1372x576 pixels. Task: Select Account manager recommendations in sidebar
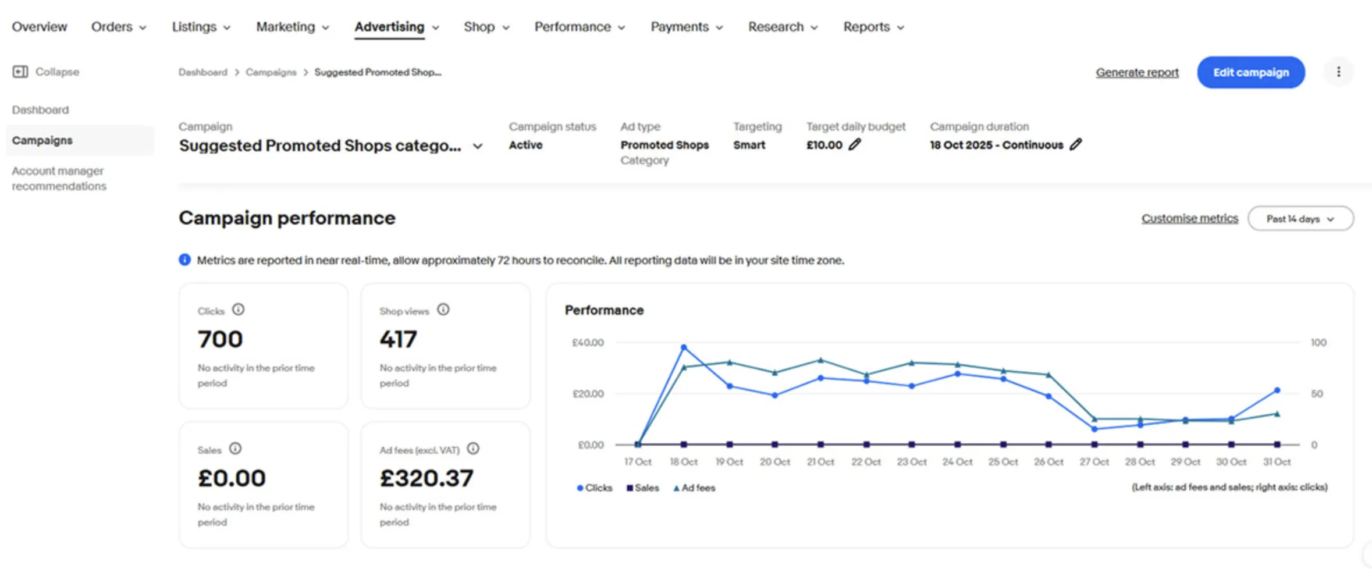click(59, 179)
